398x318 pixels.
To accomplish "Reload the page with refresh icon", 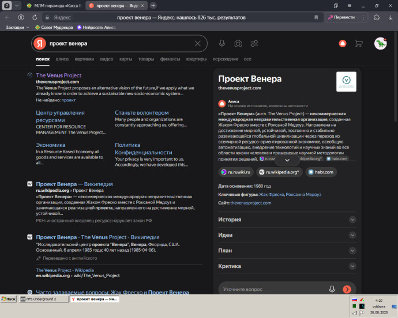I will point(35,17).
